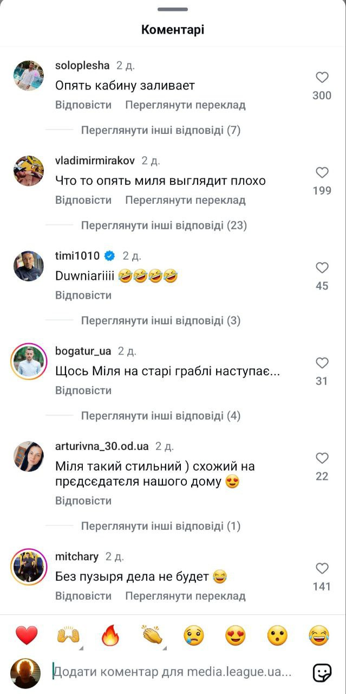Screen dimensions: 346x694
Task: Like vladimirmirakov's comment heart
Action: pos(322,173)
